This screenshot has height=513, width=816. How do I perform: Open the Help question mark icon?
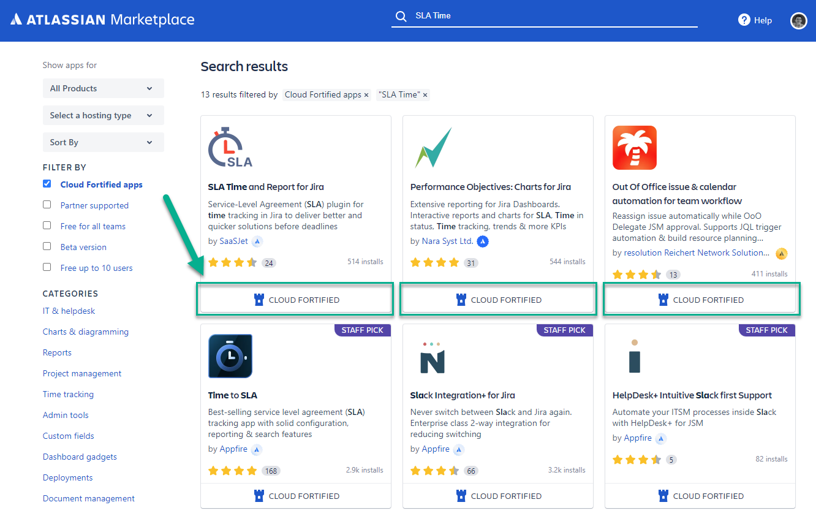tap(744, 20)
